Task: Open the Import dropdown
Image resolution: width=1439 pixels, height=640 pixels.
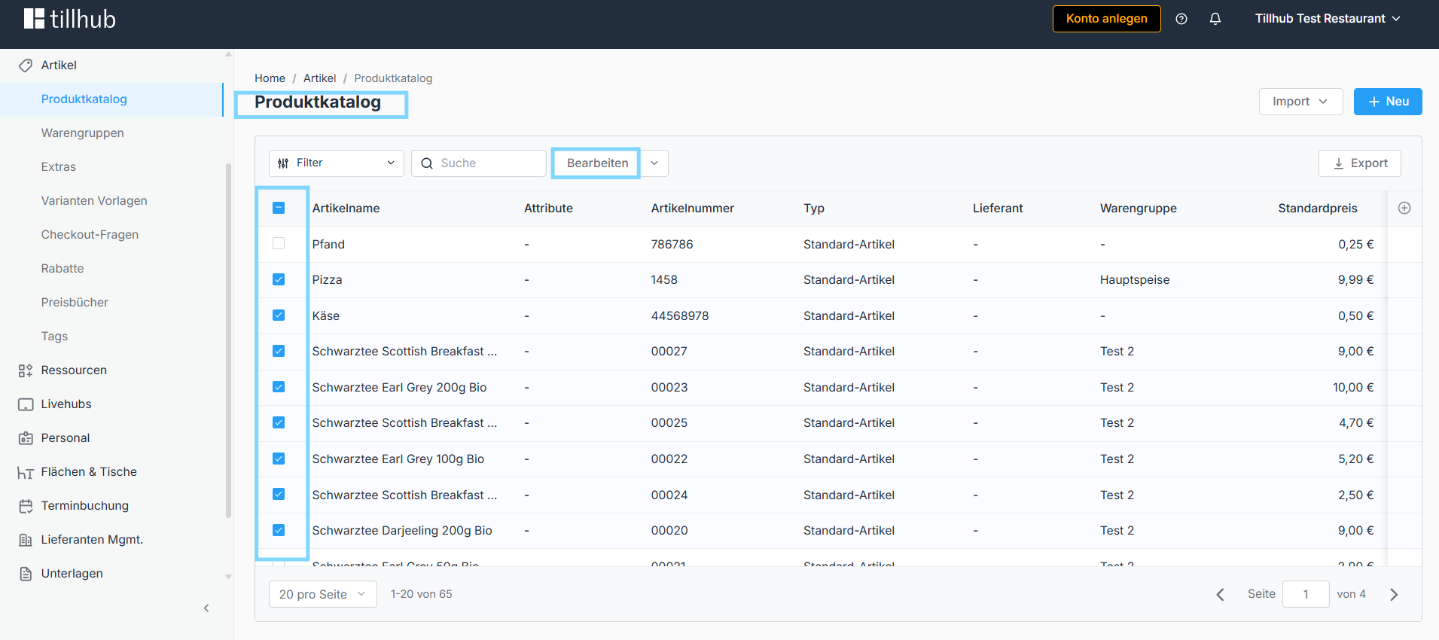Action: (x=1300, y=102)
